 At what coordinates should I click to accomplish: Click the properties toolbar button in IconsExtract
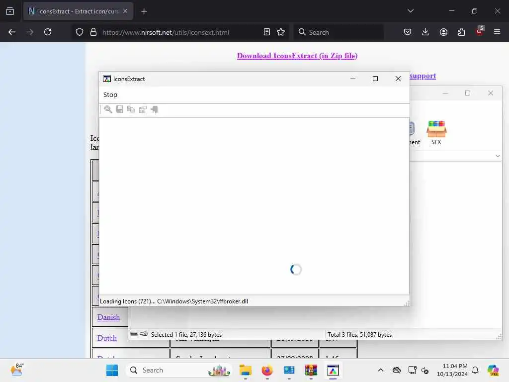tap(143, 109)
